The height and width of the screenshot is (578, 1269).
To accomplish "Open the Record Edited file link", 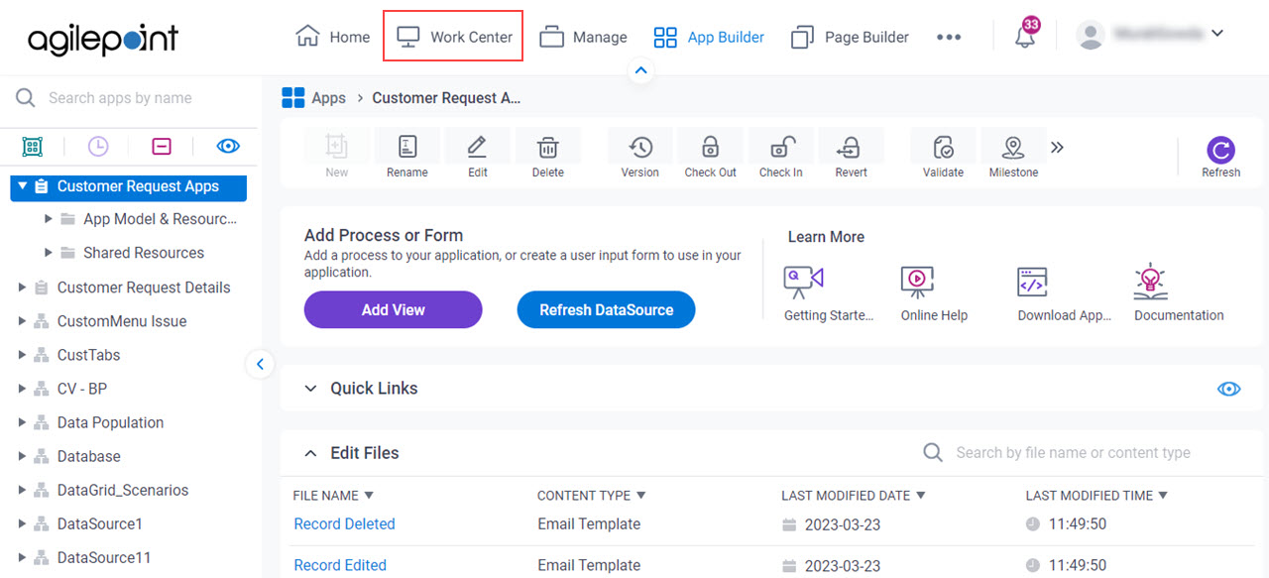I will coord(340,565).
